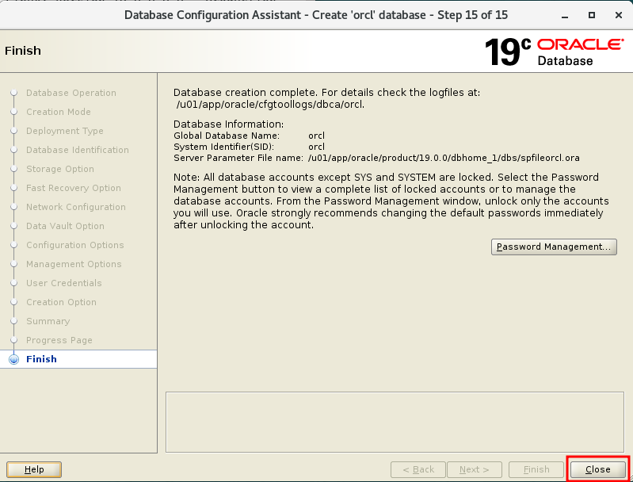This screenshot has height=482, width=633.
Task: Select Summary step in sidebar
Action: (48, 321)
